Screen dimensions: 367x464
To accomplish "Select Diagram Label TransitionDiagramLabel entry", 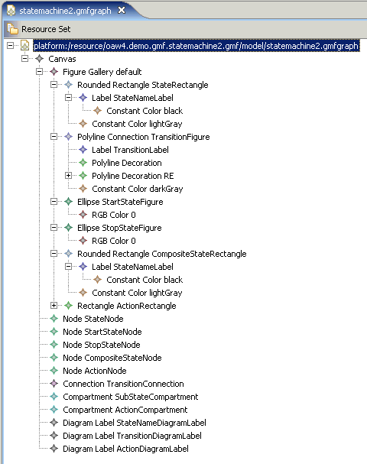I will 132,436.
